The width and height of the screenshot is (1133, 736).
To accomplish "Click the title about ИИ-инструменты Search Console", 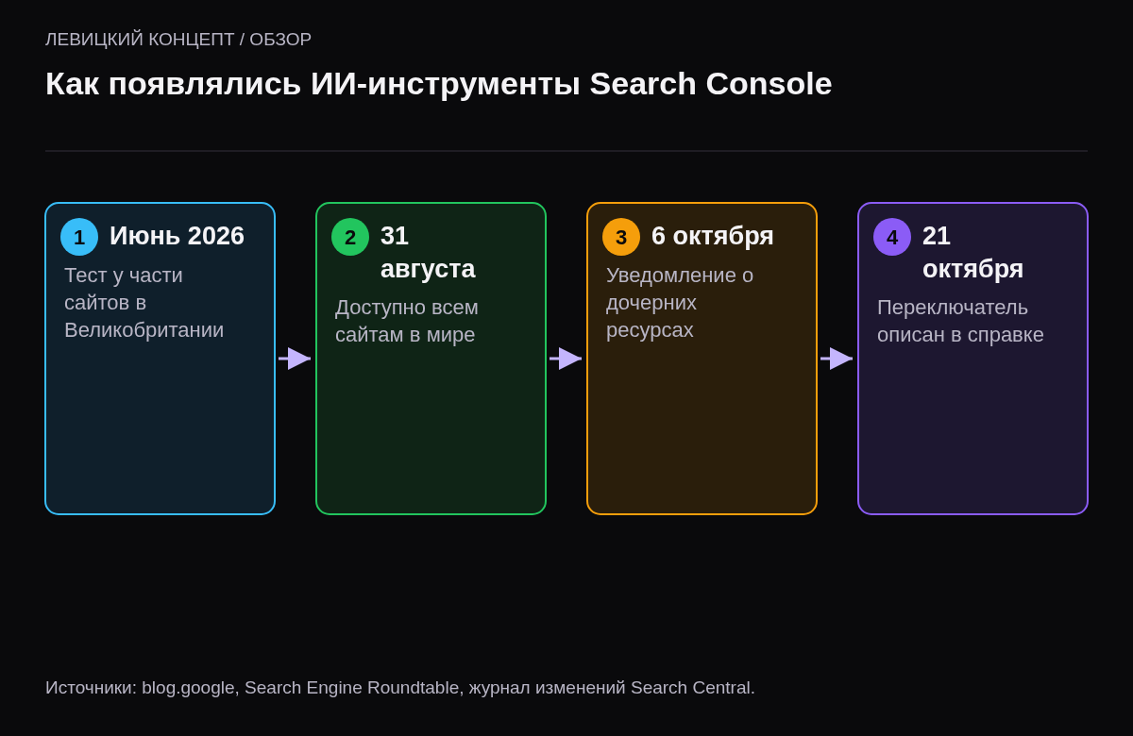I will click(439, 84).
